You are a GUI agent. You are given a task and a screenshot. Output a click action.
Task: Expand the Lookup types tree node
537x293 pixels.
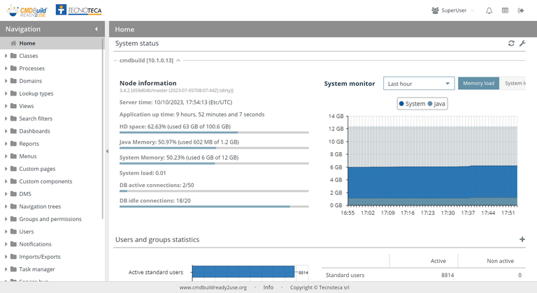(x=6, y=93)
